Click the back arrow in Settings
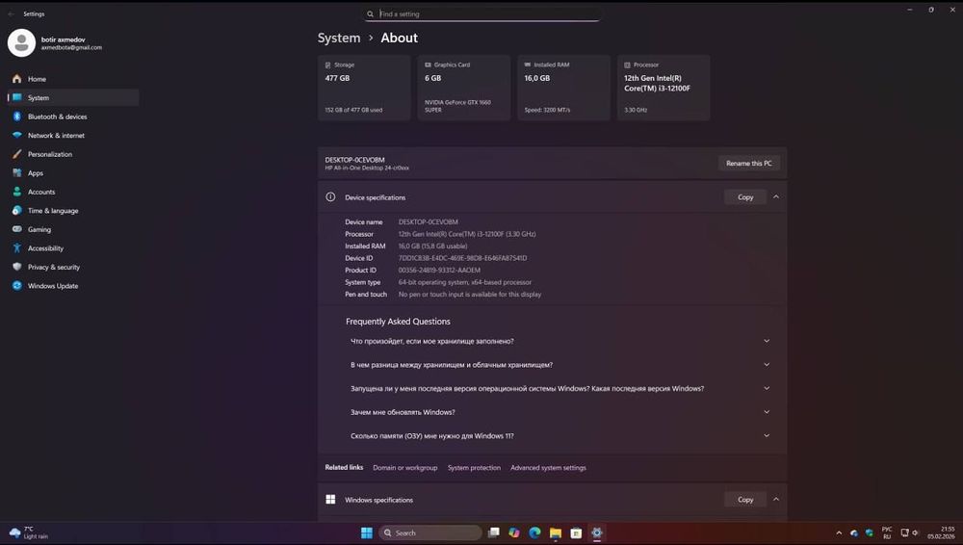The width and height of the screenshot is (963, 545). (11, 13)
